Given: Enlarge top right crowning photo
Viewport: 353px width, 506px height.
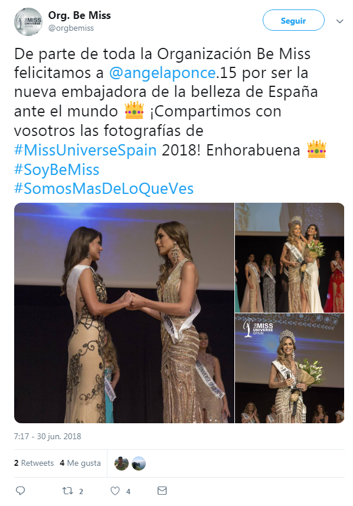Looking at the screenshot, I should 289,258.
